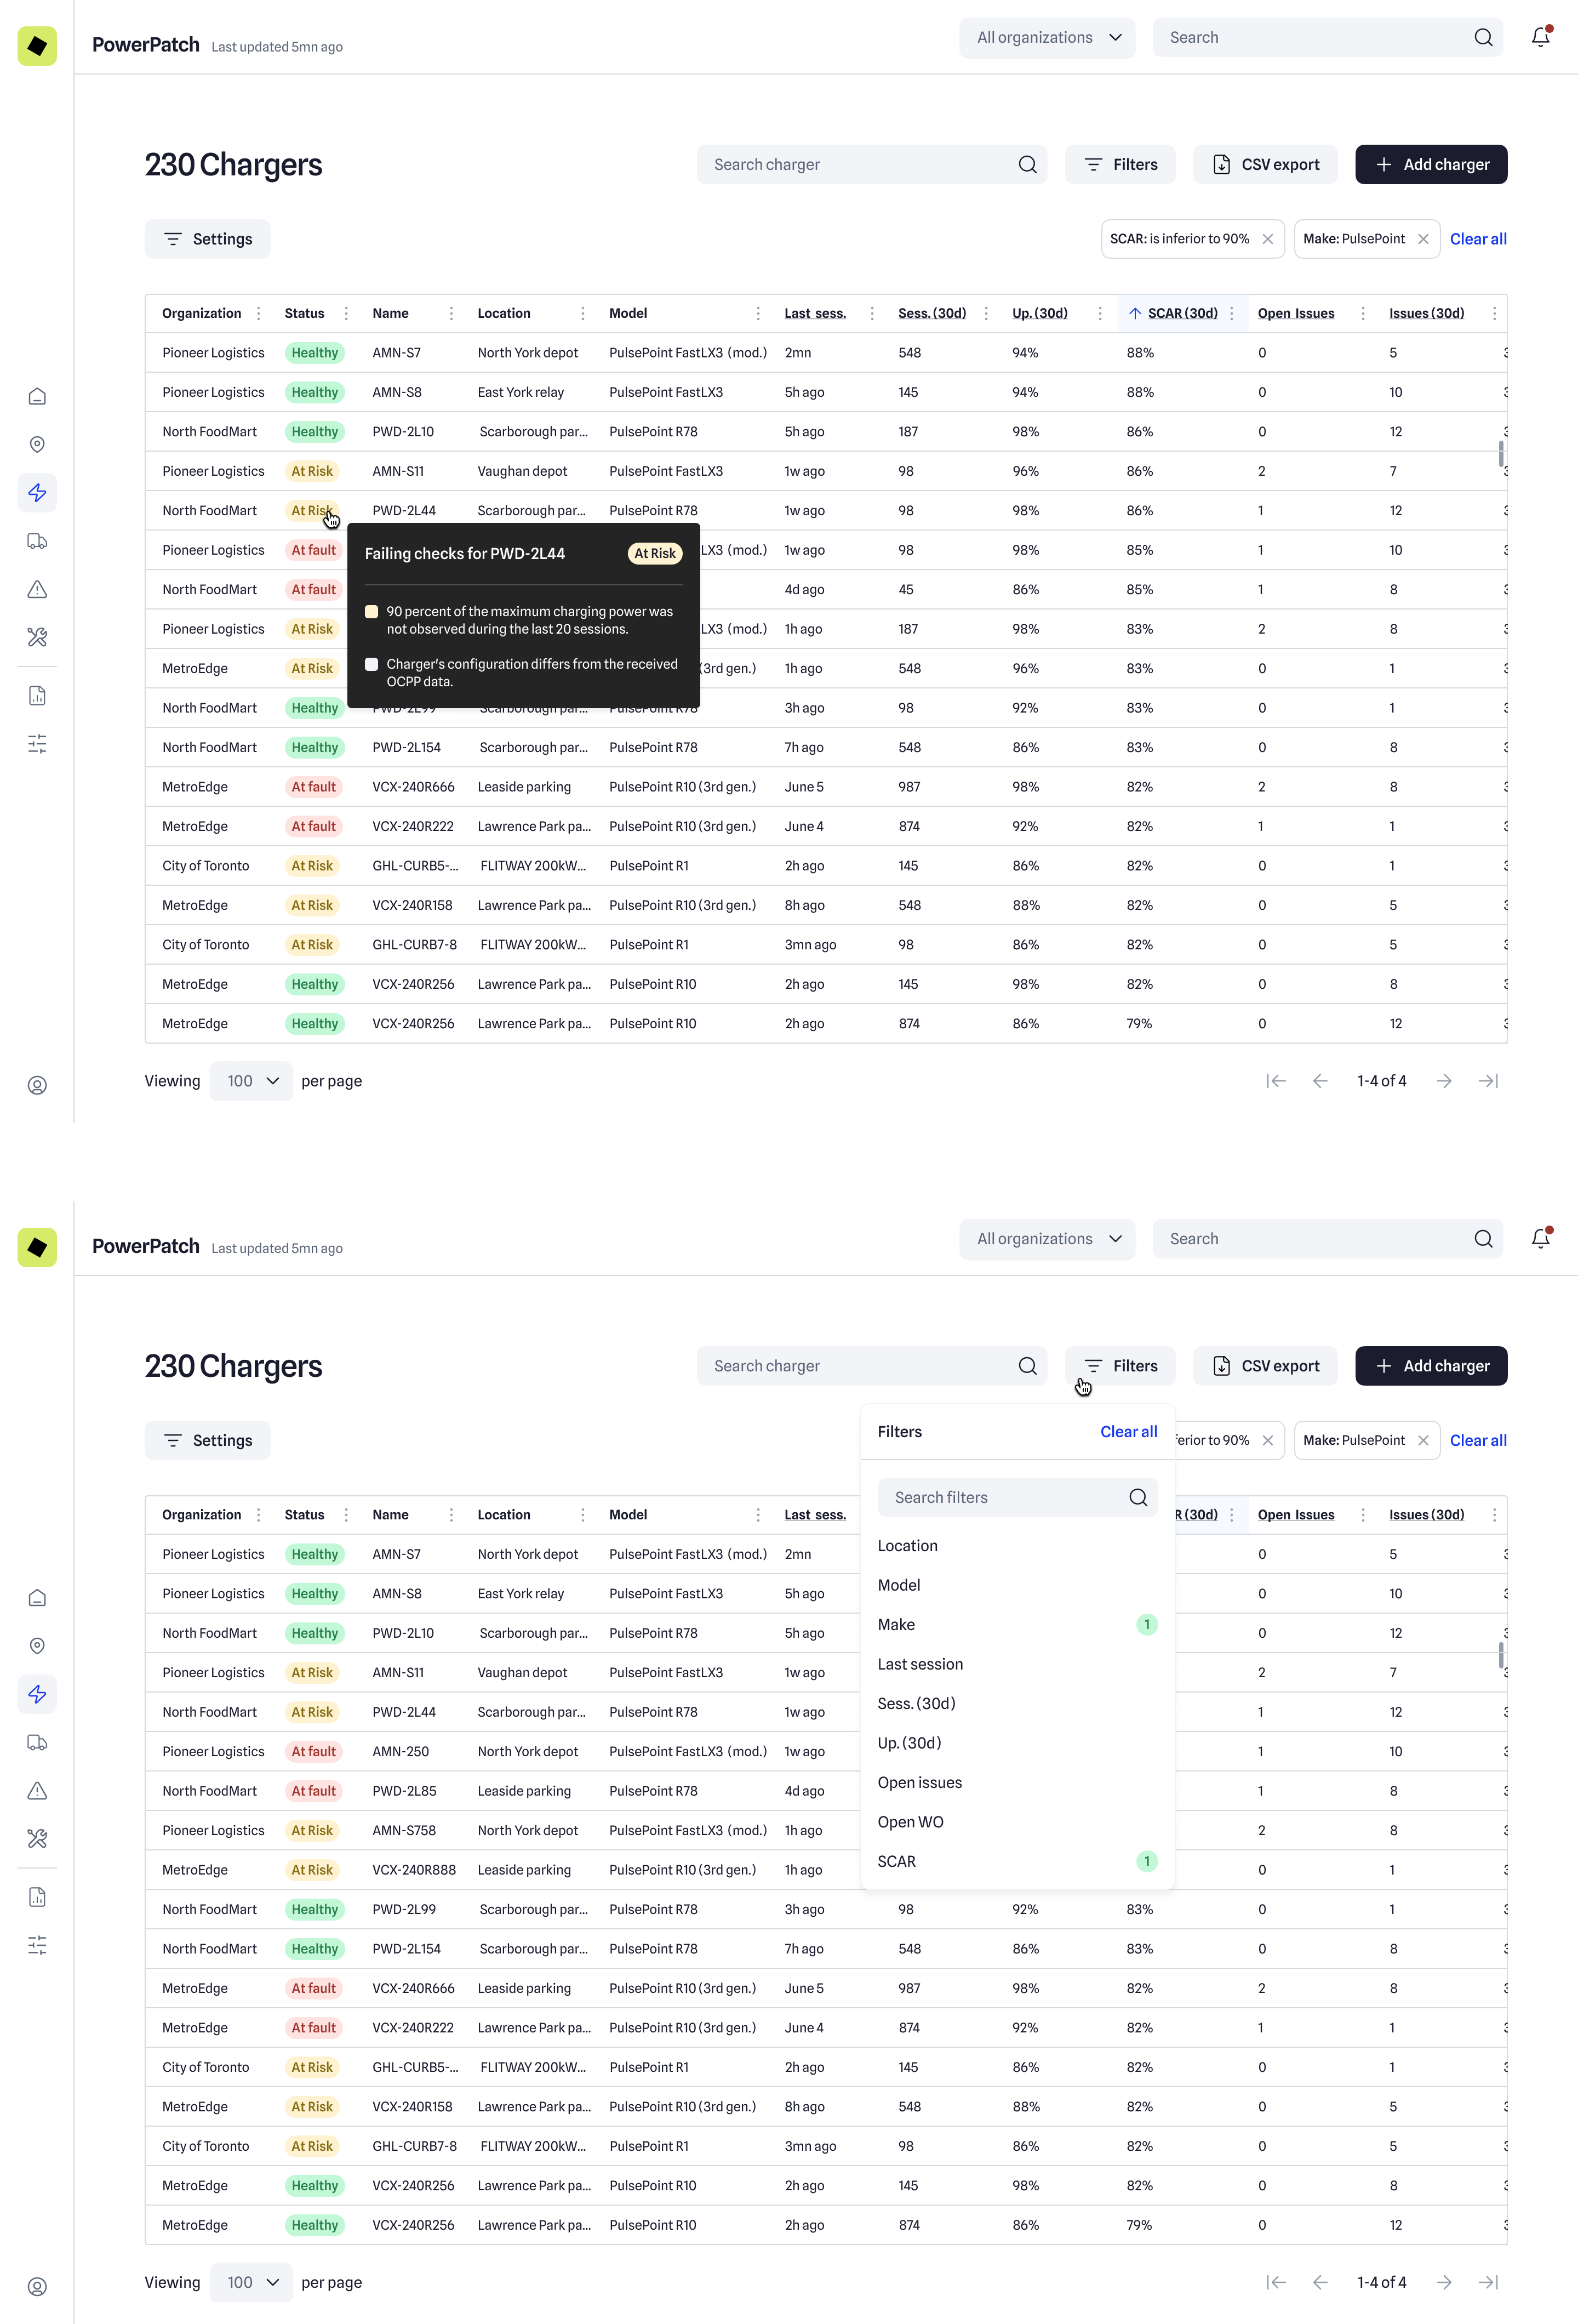Click 'AMN-S758' name cell in lower table
The width and height of the screenshot is (1578, 2324).
[x=403, y=1830]
